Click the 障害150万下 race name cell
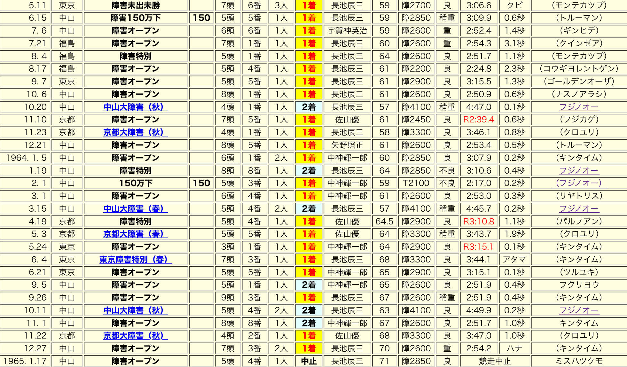627x367 pixels. 136,18
